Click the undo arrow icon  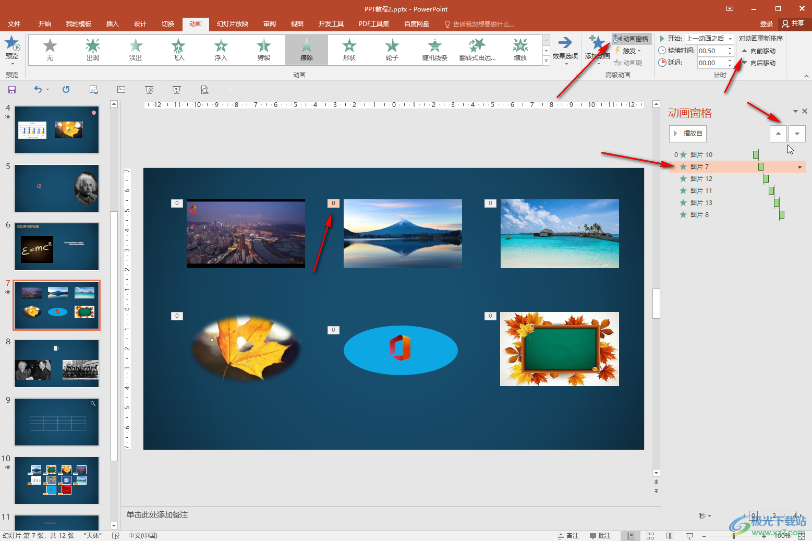38,90
